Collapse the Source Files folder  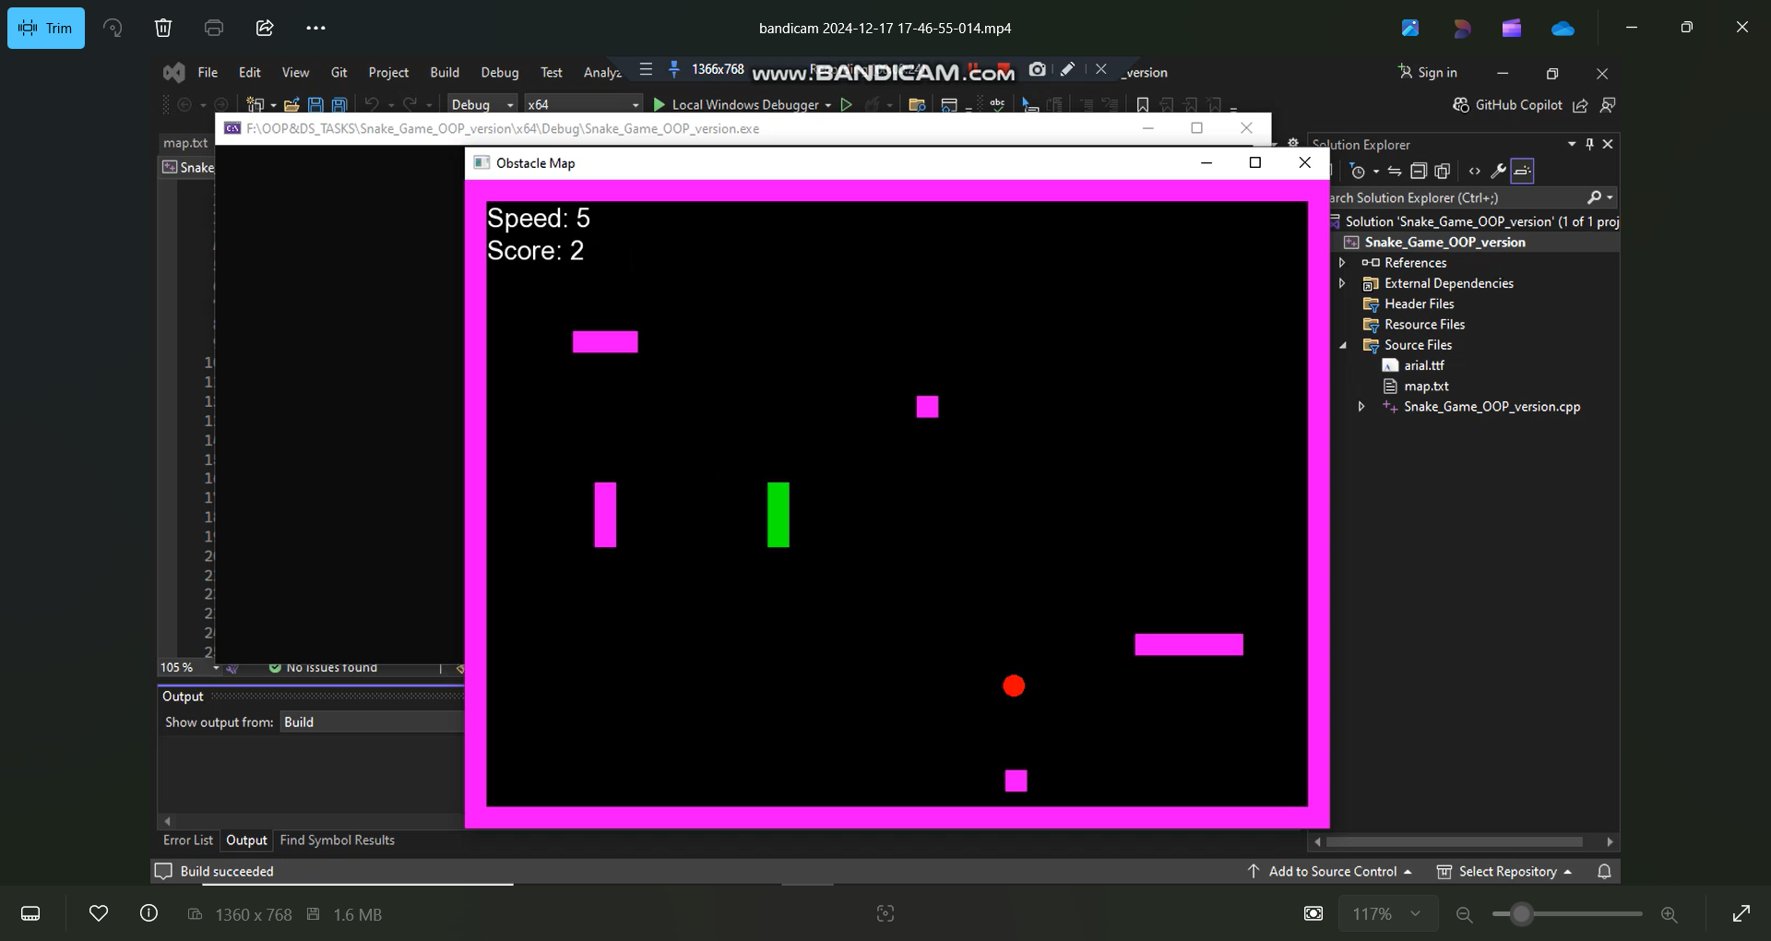point(1343,345)
